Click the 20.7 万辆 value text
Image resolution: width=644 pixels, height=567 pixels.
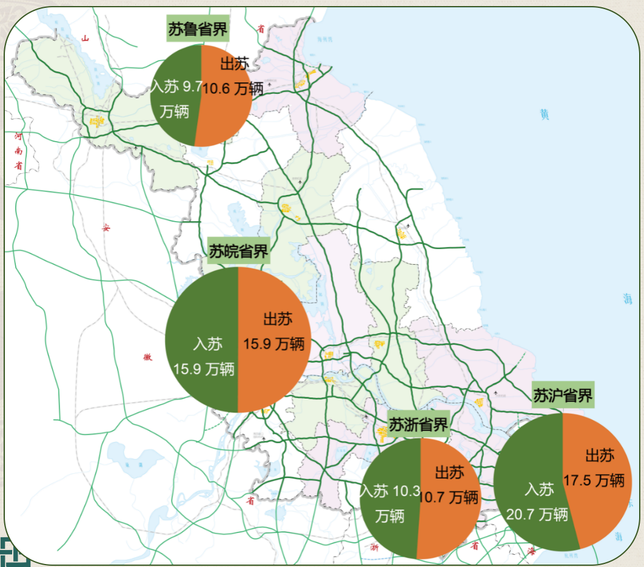point(537,514)
